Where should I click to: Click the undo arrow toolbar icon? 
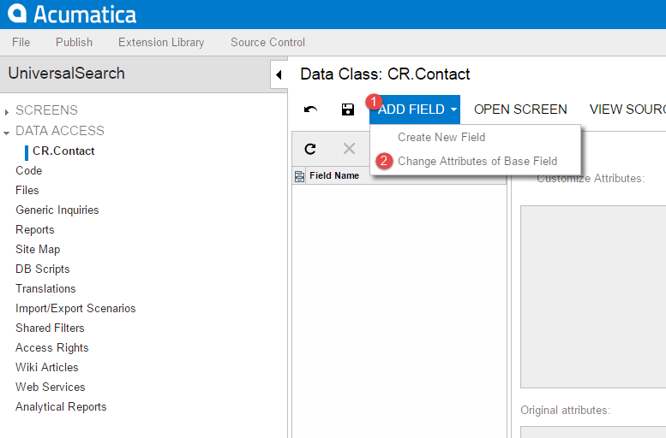310,109
